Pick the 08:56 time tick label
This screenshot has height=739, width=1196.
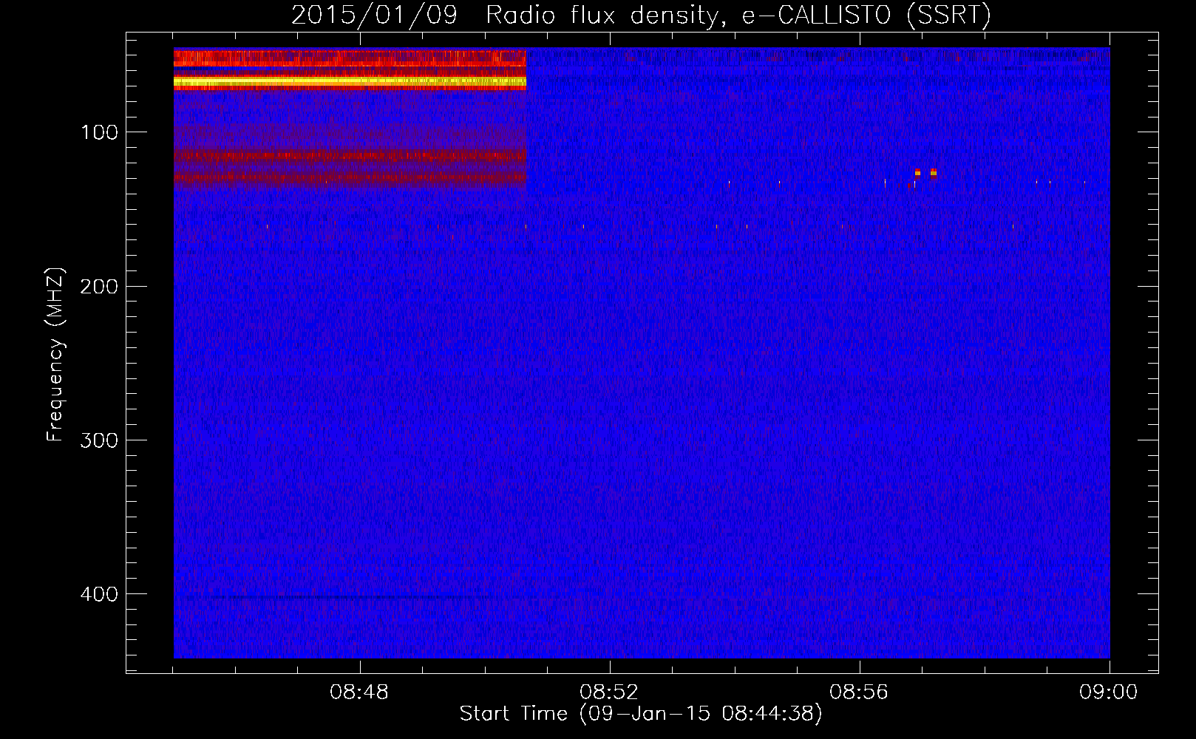click(859, 692)
